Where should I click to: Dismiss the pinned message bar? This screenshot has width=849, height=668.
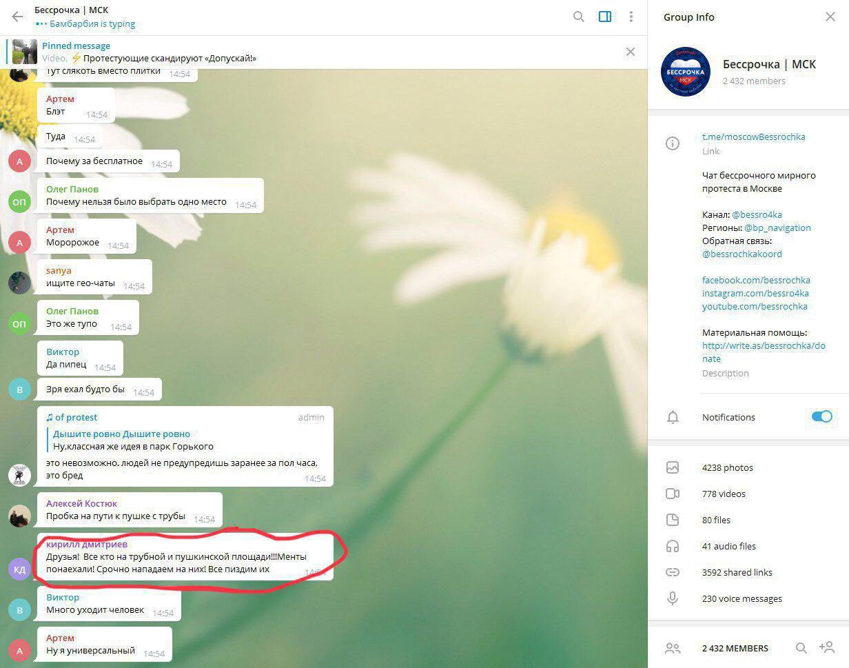(x=630, y=52)
